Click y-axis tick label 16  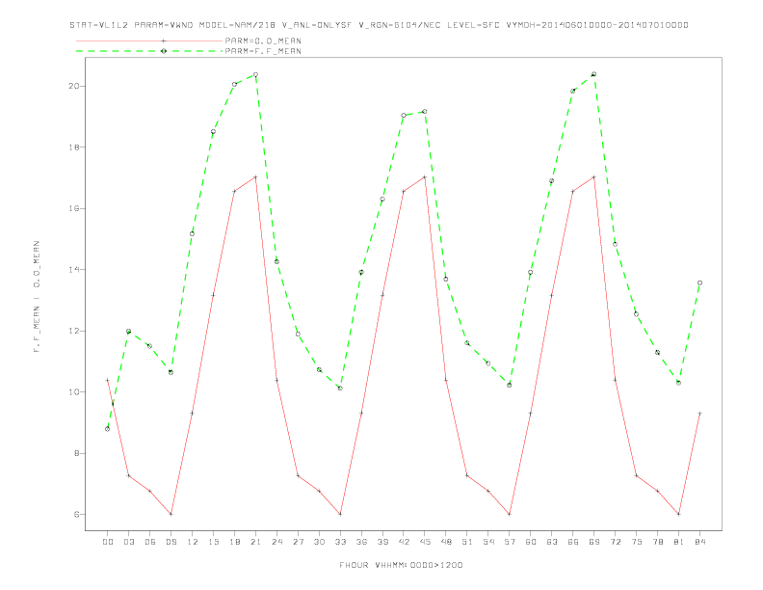click(x=73, y=208)
